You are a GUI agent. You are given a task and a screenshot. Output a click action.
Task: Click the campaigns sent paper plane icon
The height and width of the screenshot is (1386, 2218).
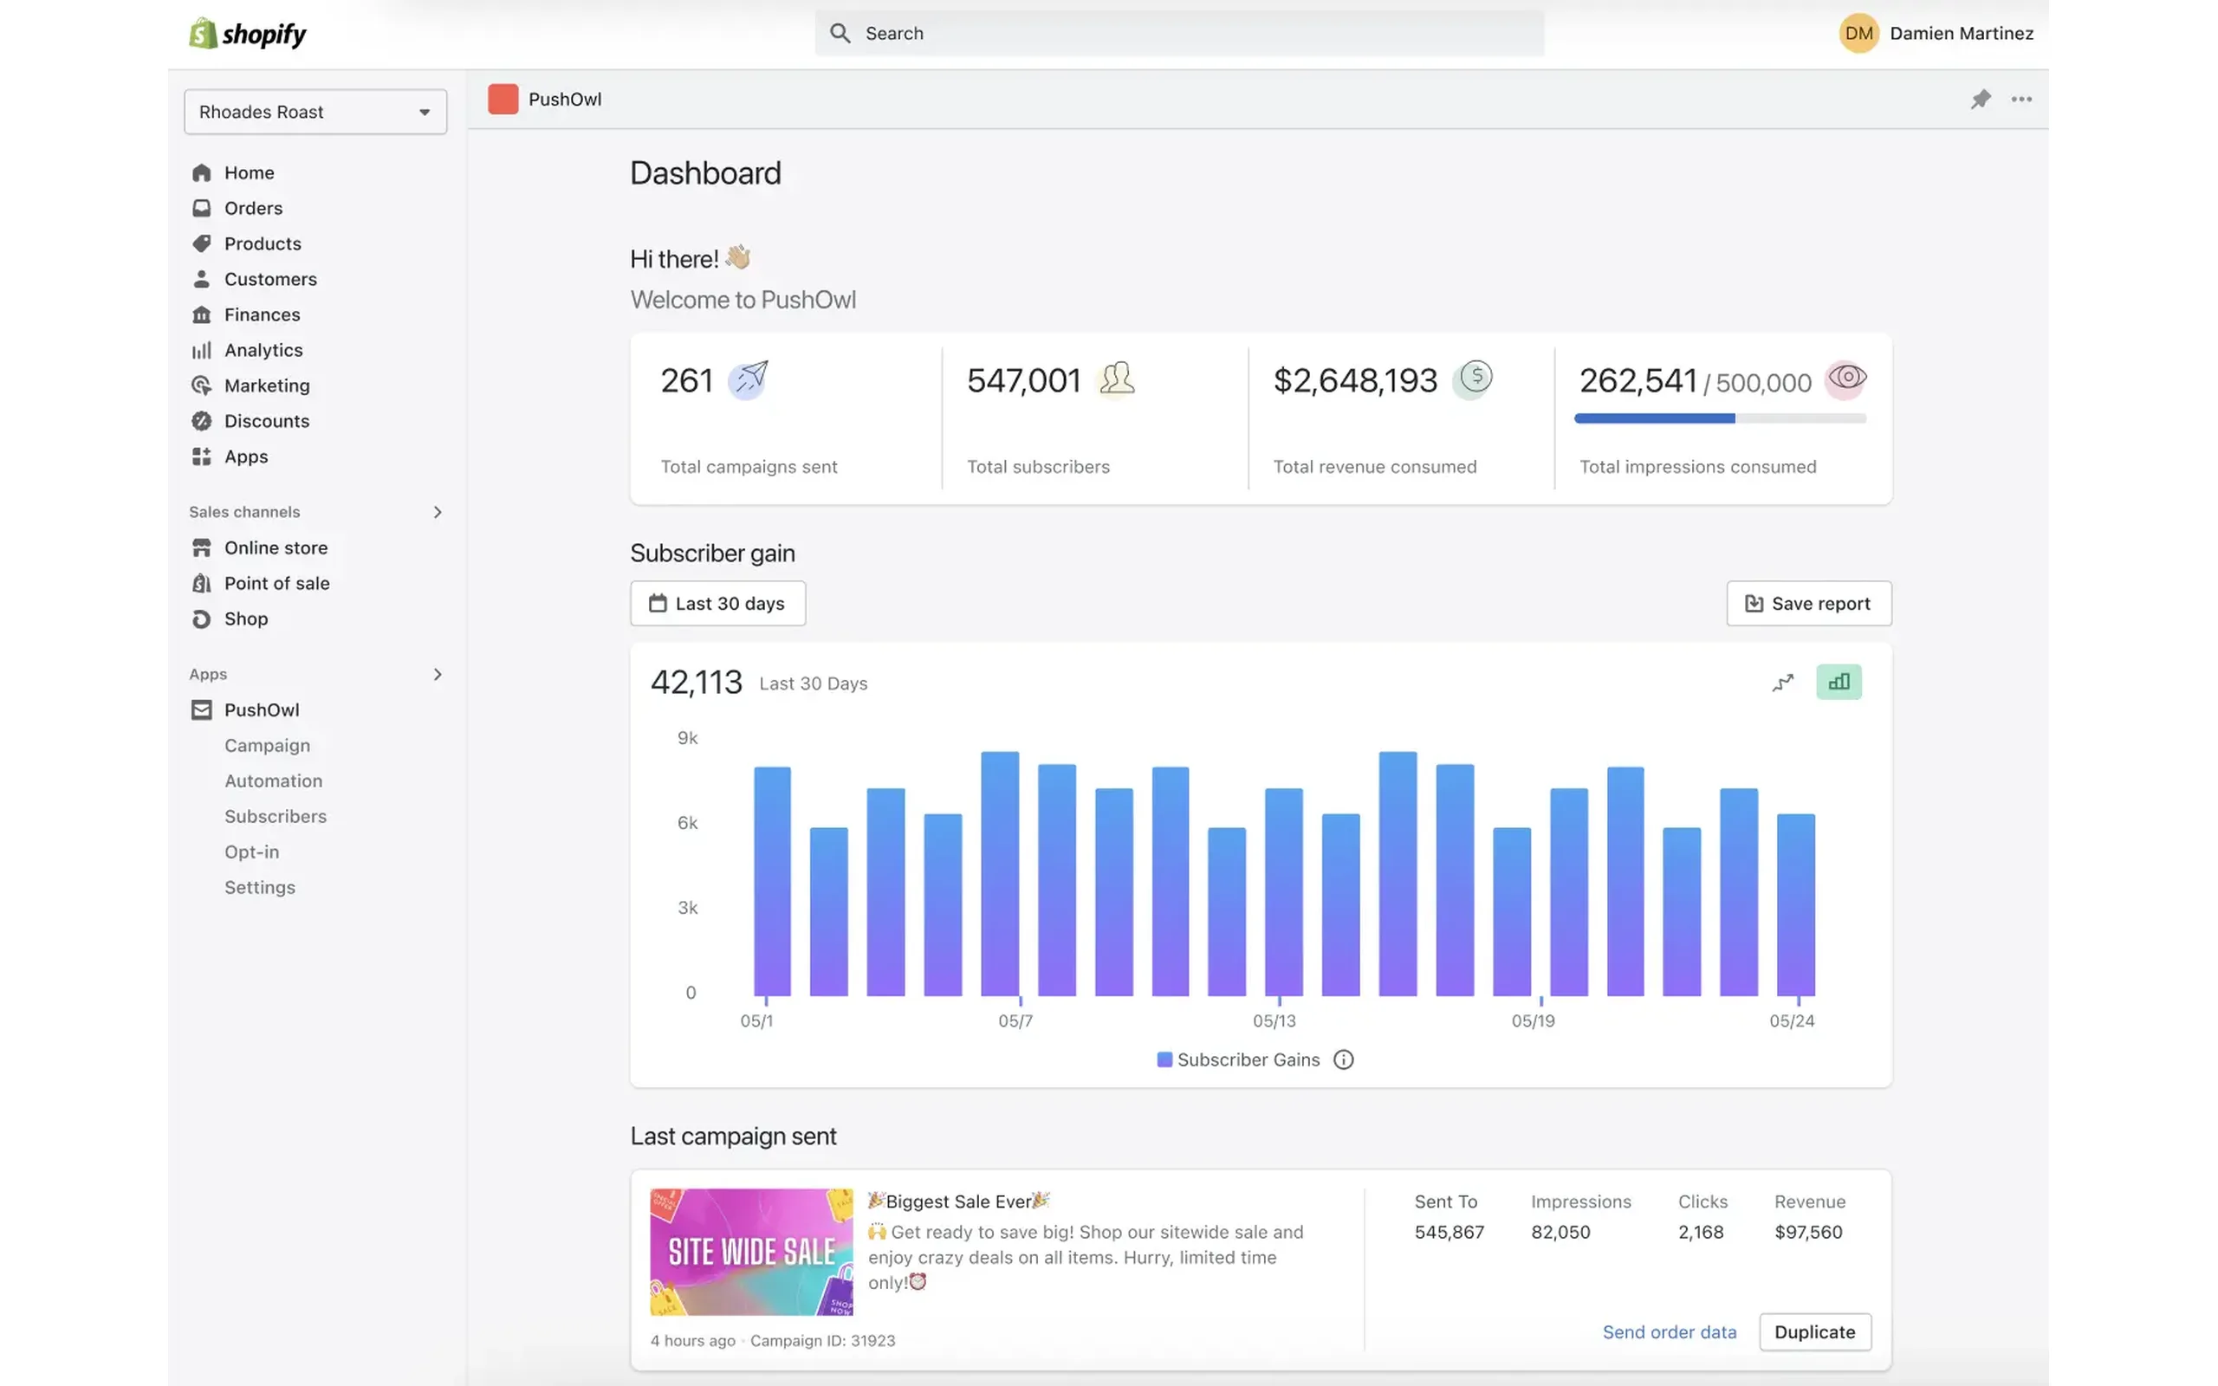[748, 379]
